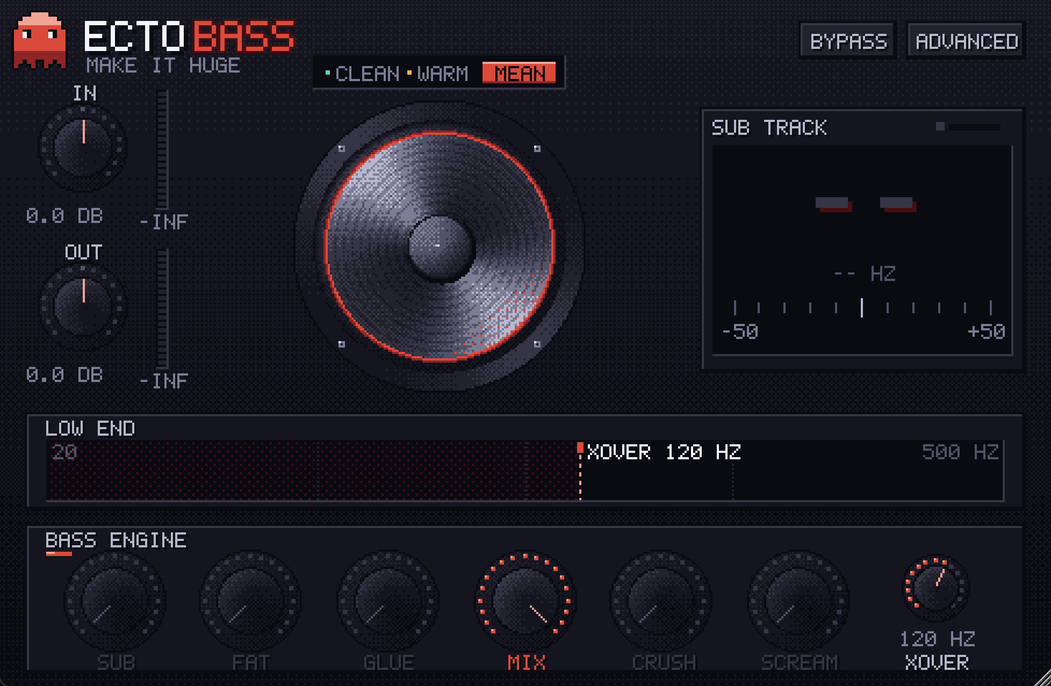
Task: Click the IN gain knob
Action: click(83, 147)
